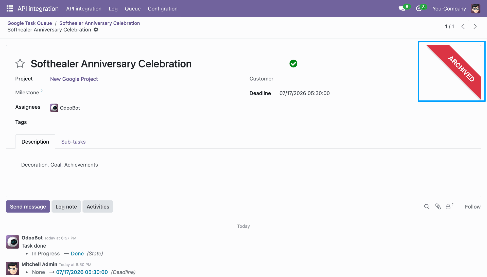Open the New Google Project link
Viewport: 487px width, 277px height.
(x=74, y=79)
